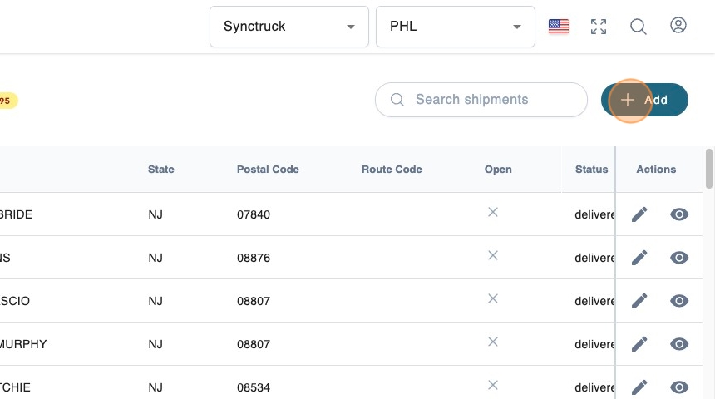Edit the shipment with postal code 08876
Image resolution: width=715 pixels, height=399 pixels.
coord(639,258)
